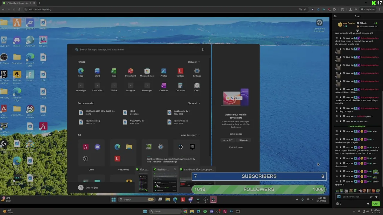Open the channel shop icon below chat

coord(338,204)
